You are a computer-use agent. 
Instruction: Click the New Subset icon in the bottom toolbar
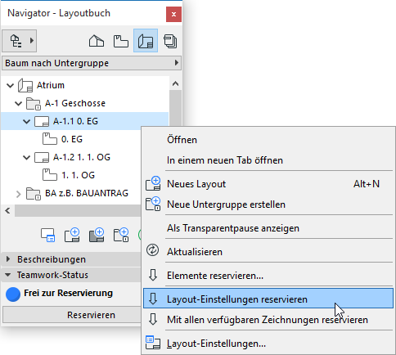point(121,235)
